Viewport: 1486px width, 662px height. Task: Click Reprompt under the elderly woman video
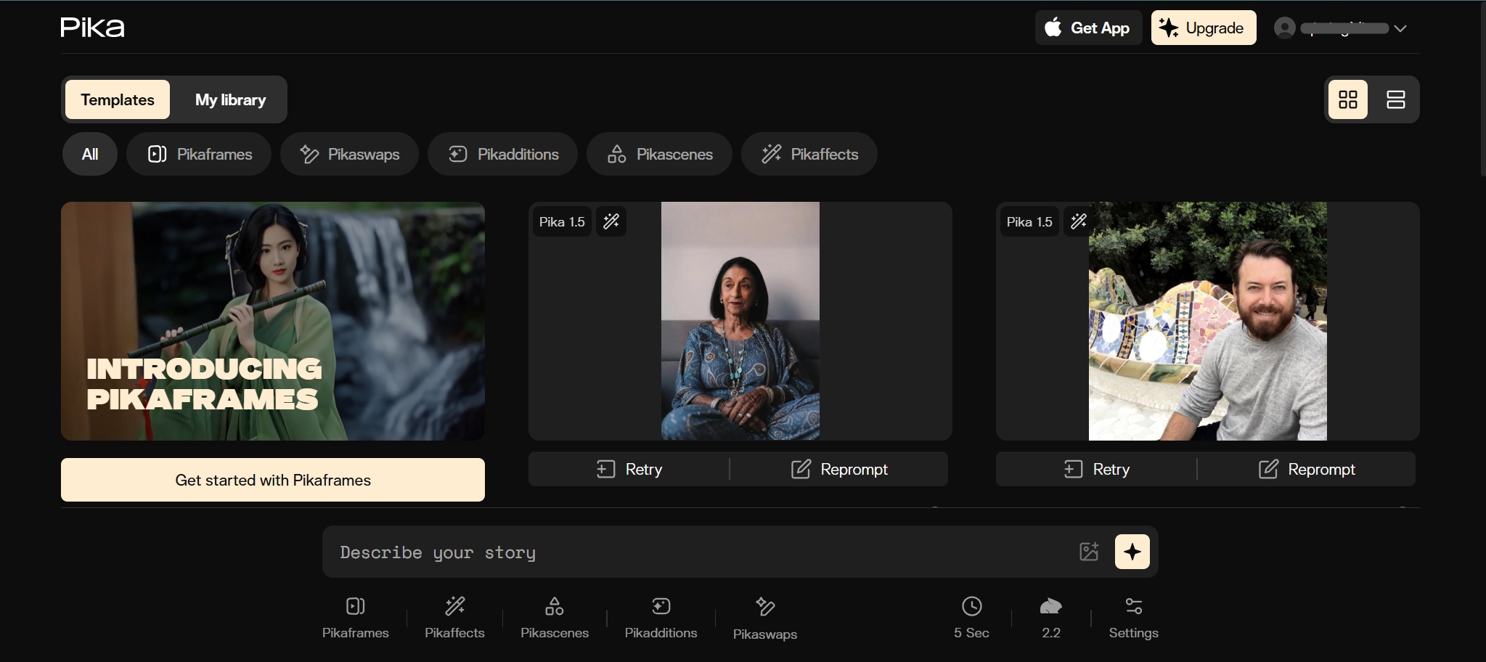pos(839,470)
